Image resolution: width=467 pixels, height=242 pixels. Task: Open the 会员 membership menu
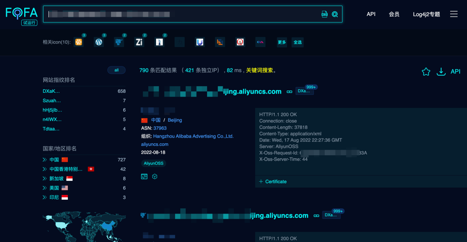[394, 14]
